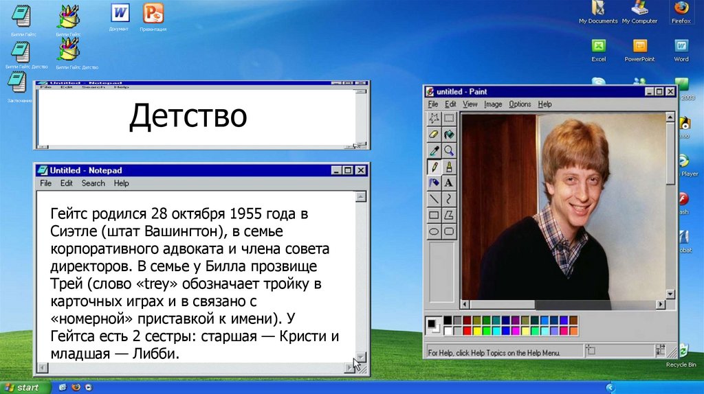Open the Options menu in Paint
The width and height of the screenshot is (704, 394).
[x=520, y=104]
